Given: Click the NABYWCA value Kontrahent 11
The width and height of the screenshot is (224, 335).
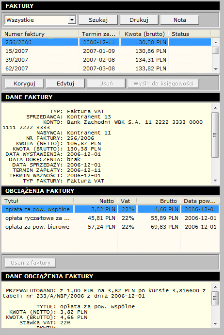Looking at the screenshot, I should coord(89,133).
